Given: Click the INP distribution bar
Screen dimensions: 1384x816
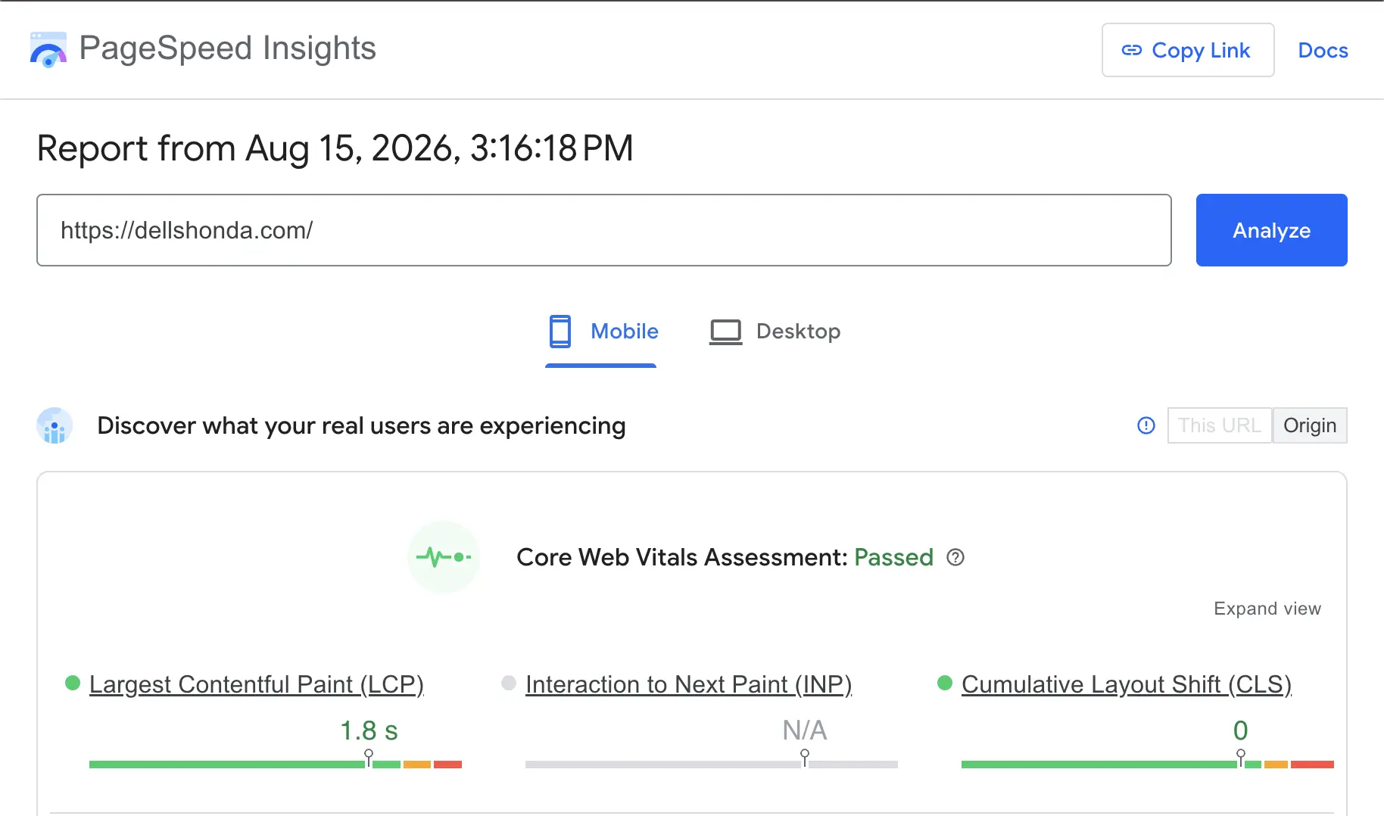Looking at the screenshot, I should point(712,765).
